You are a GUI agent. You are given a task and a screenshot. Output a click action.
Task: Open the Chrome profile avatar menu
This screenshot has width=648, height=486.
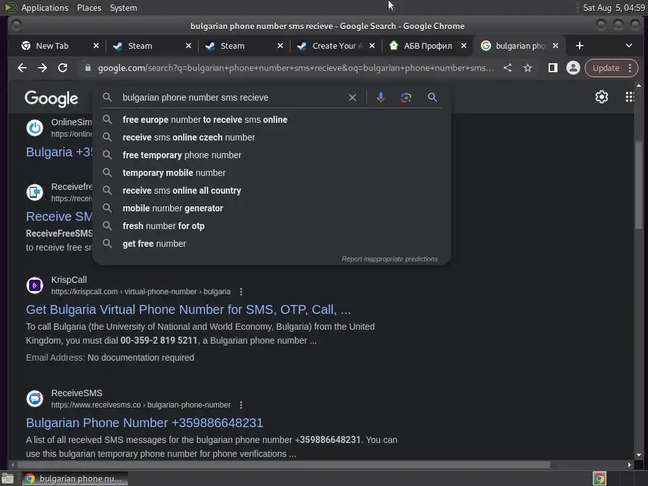coord(573,68)
